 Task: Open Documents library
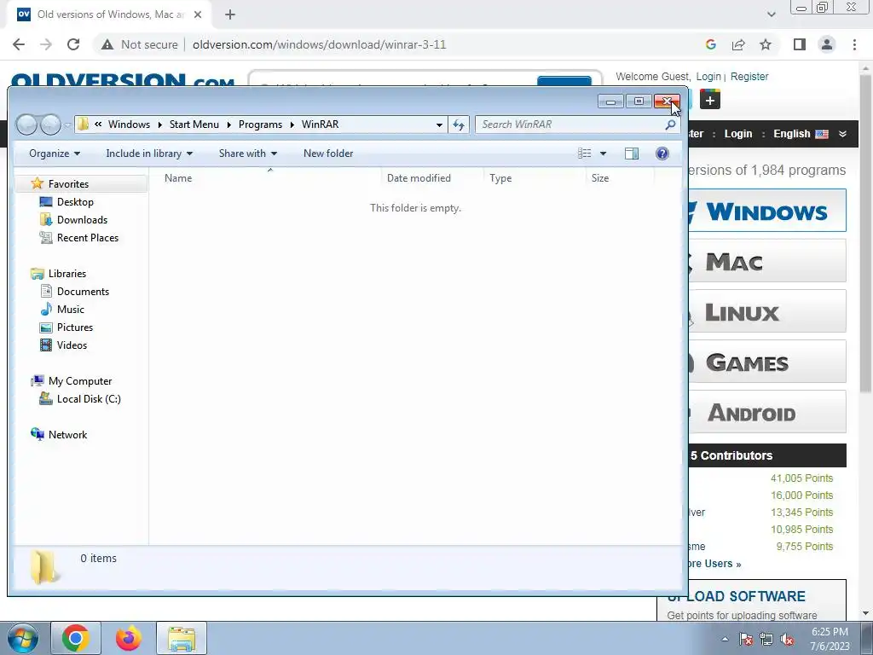[x=83, y=292]
